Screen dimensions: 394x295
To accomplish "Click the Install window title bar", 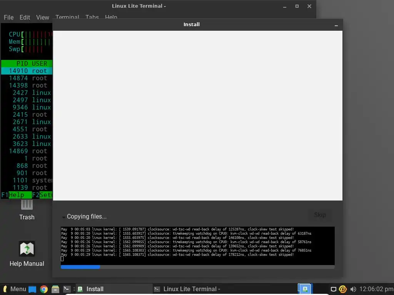I will tap(192, 25).
